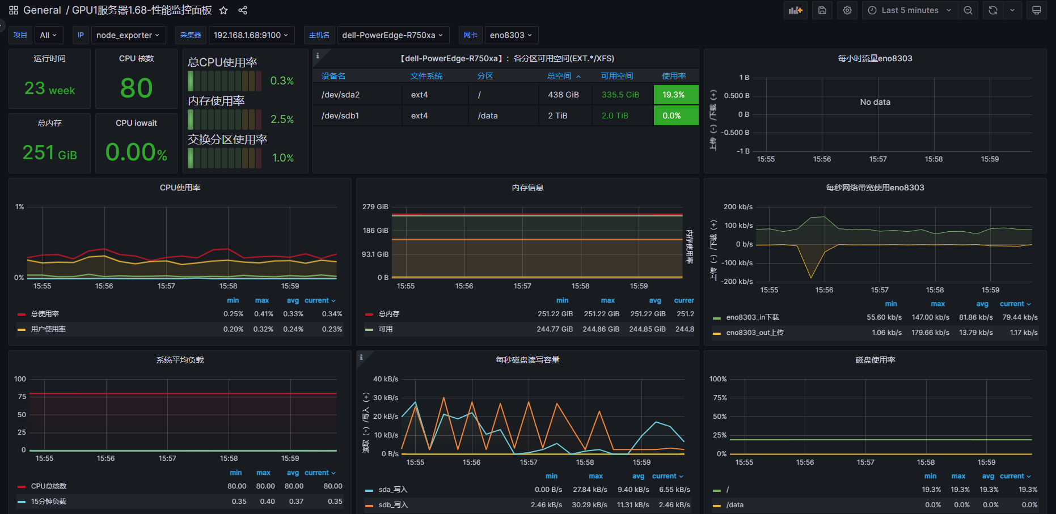
Task: Refresh the dashboard
Action: [x=993, y=10]
